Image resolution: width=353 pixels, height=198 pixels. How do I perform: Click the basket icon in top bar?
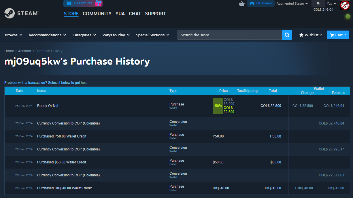(x=242, y=3)
